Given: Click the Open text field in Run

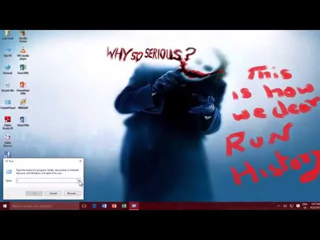Looking at the screenshot, I should tap(46, 180).
